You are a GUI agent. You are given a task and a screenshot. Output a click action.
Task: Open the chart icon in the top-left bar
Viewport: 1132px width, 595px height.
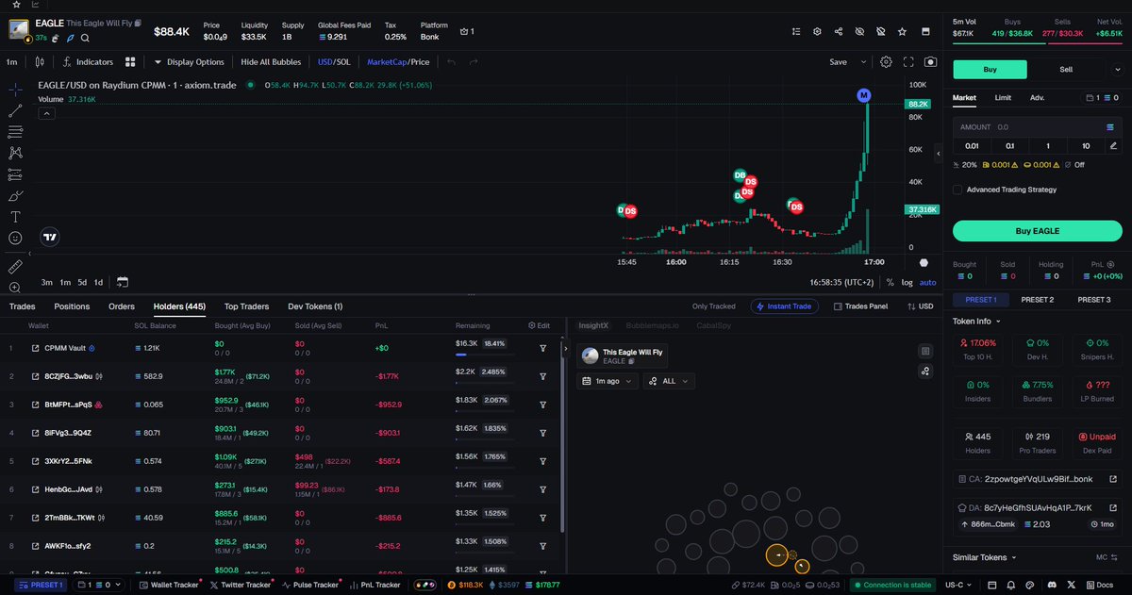34,4
